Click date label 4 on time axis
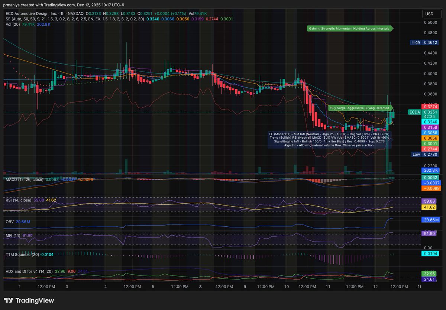The height and width of the screenshot is (310, 446). (x=106, y=287)
